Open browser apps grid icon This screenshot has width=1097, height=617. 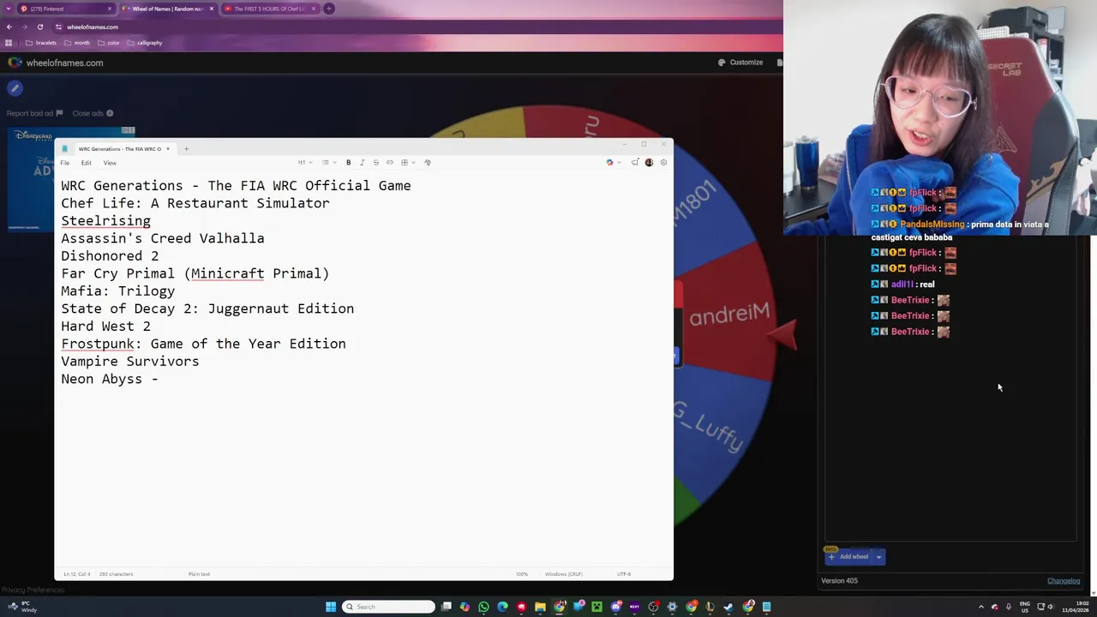coord(9,43)
